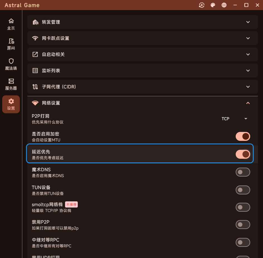Toggle the smoltcp网络栈 switch
The image size is (263, 258).
pyautogui.click(x=243, y=207)
